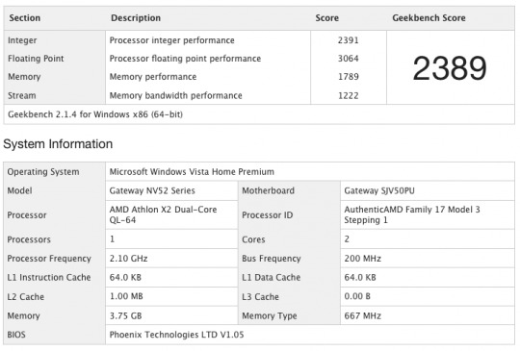Click the Floating Point score 3064
This screenshot has width=520, height=351.
tap(349, 59)
